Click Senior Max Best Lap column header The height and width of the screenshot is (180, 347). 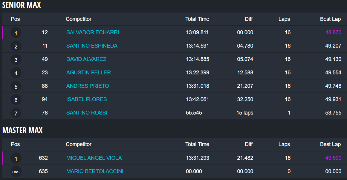(330, 19)
